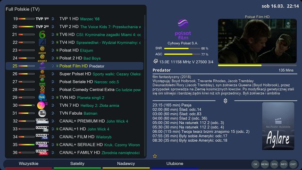
Task: Click the satellite dish icon beside 13.0E
Action: [x=156, y=61]
